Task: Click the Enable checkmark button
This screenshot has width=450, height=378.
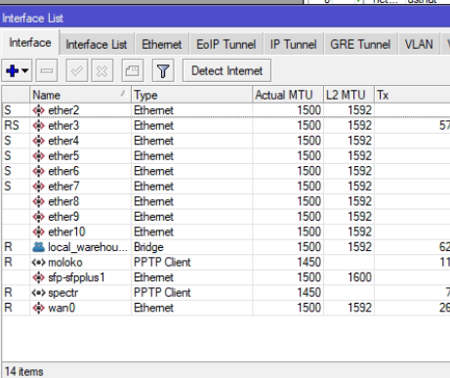Action: click(77, 70)
